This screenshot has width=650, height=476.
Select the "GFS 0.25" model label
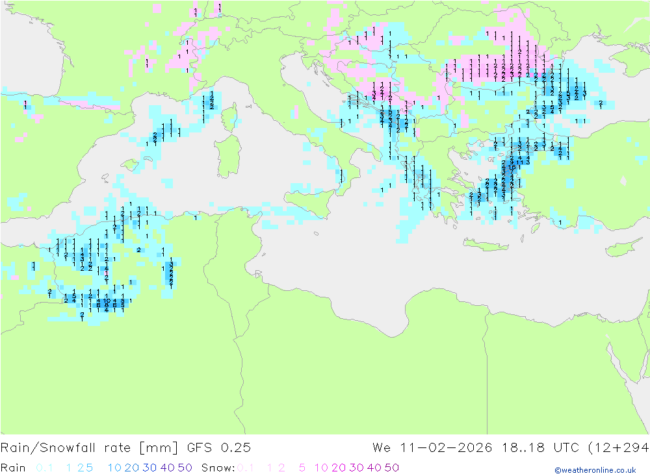[x=218, y=448]
